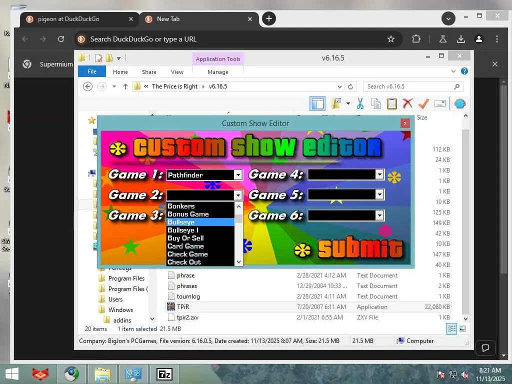The width and height of the screenshot is (512, 384).
Task: Click the orange checkmark icon
Action: pyautogui.click(x=423, y=103)
